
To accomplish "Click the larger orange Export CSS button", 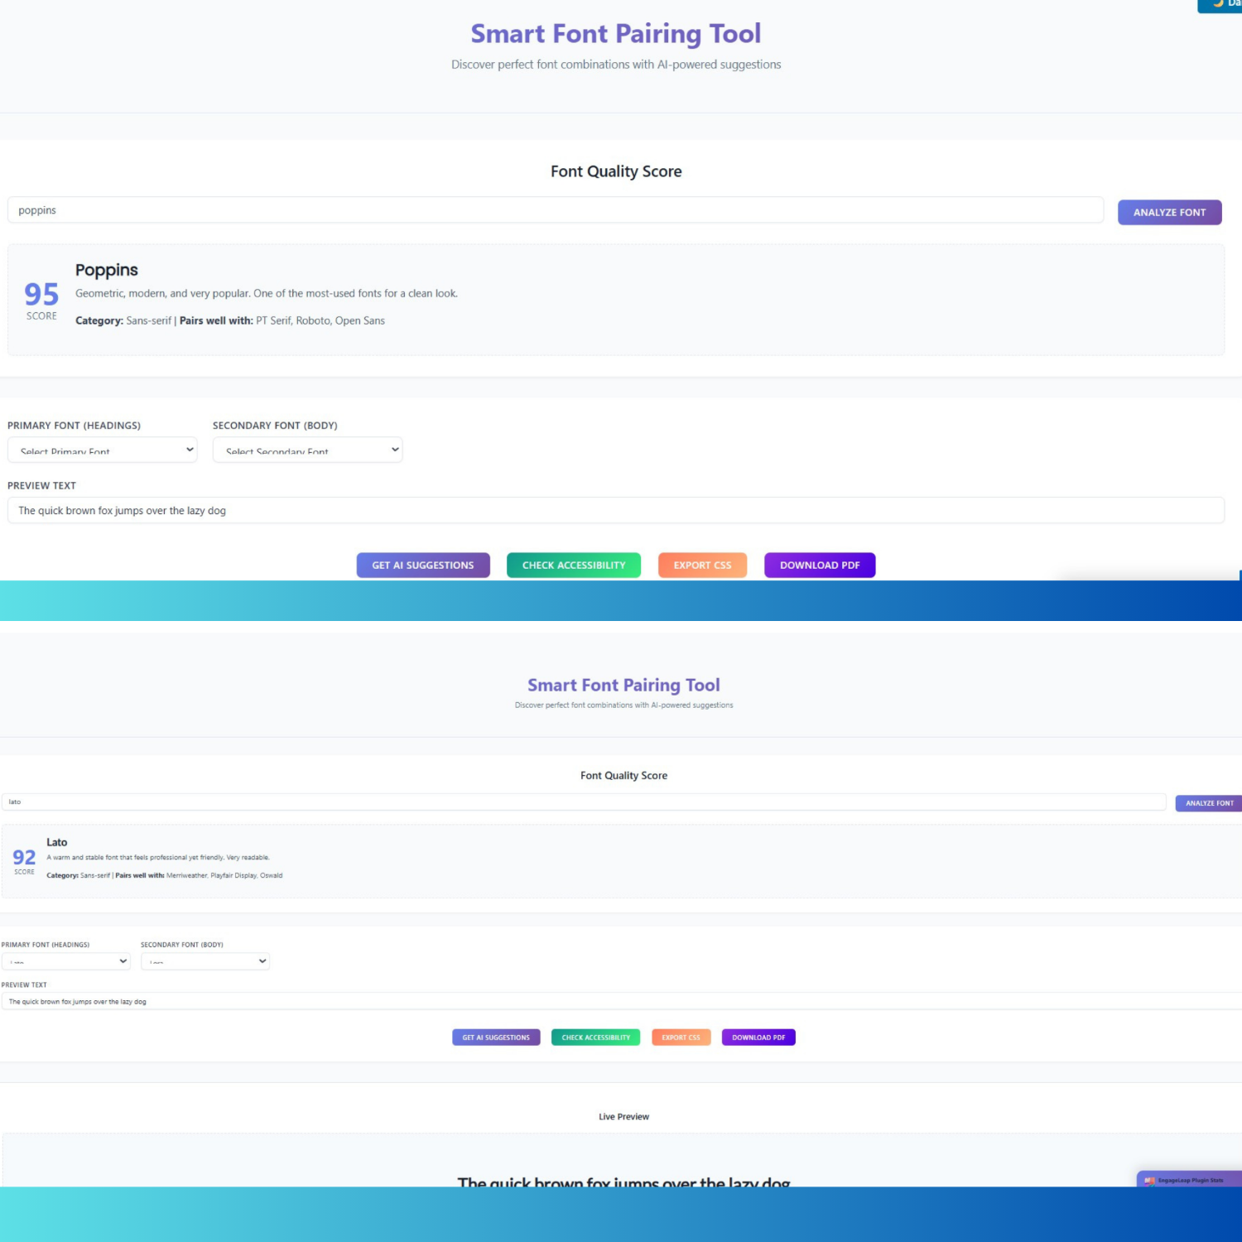I will coord(701,565).
